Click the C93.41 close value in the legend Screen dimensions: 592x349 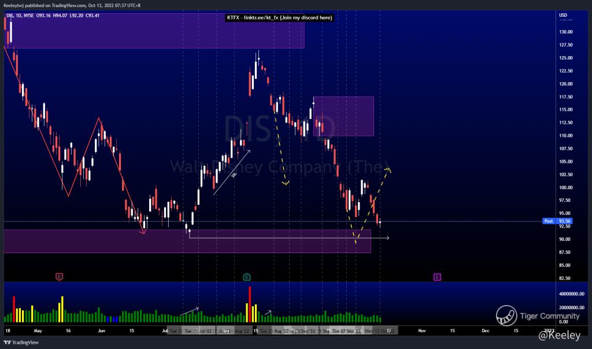[92, 16]
